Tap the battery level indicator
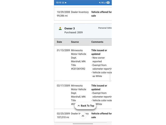166x125 pixels. pyautogui.click(x=108, y=3)
